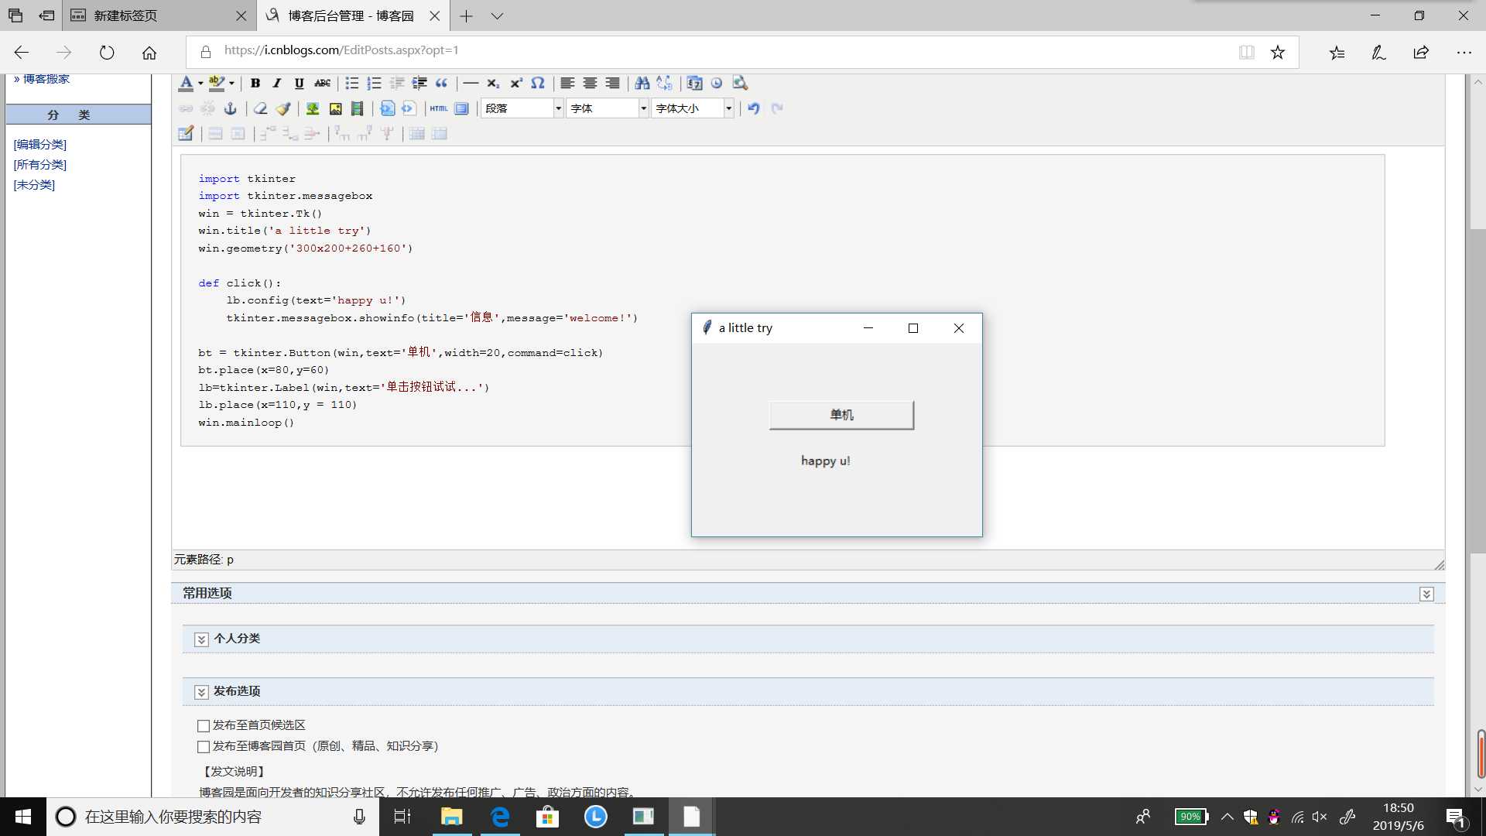The image size is (1486, 836).
Task: Add this page to favorites (star)
Action: point(1278,52)
